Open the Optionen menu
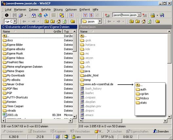This screenshot has height=140, width=173. pyautogui.click(x=71, y=10)
